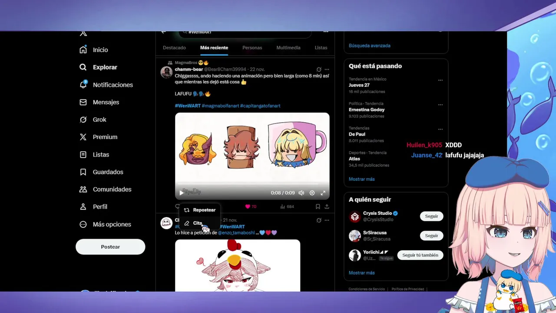Image resolution: width=556 pixels, height=313 pixels.
Task: Share the chamm-bear post
Action: 327,206
